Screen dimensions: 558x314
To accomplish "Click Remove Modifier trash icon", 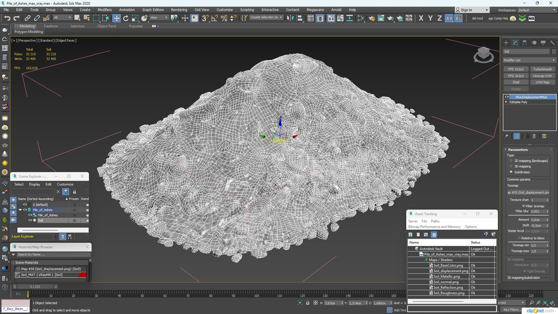I will pyautogui.click(x=534, y=136).
